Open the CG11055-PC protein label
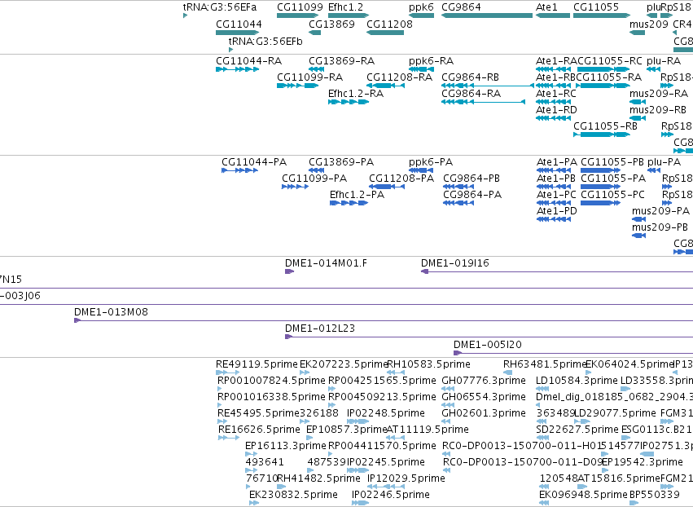The height and width of the screenshot is (507, 693). [x=612, y=195]
